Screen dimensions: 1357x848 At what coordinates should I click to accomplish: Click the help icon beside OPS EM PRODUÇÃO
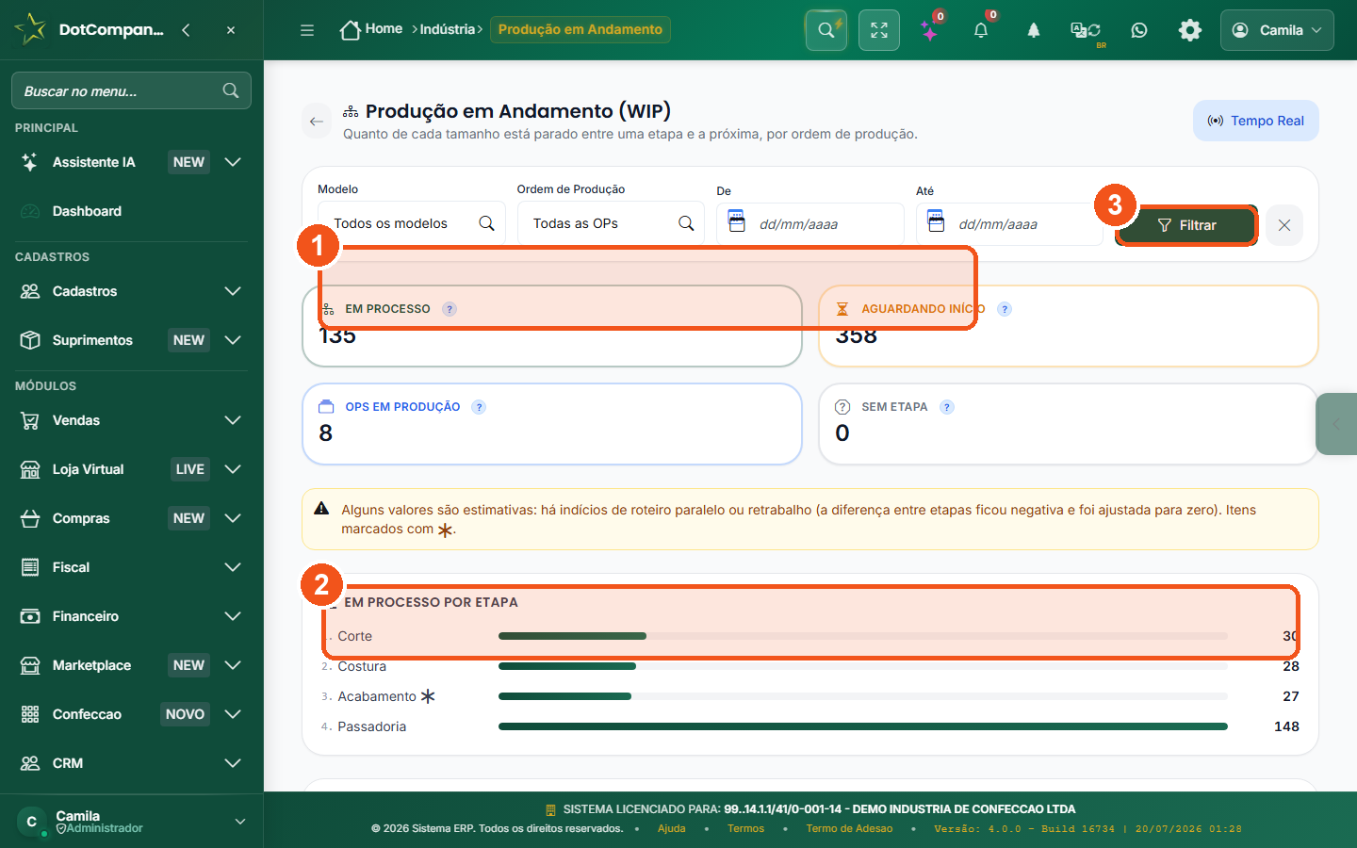(479, 407)
